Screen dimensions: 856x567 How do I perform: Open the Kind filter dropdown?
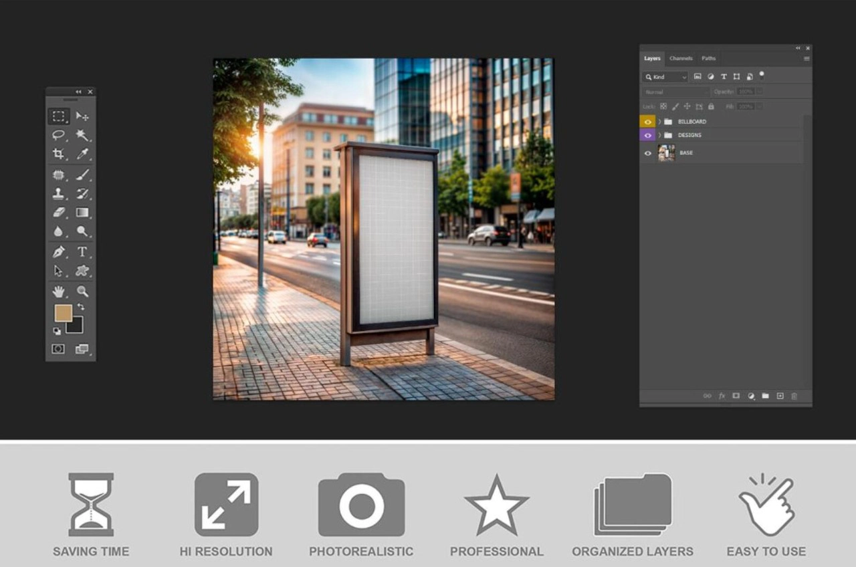pos(665,77)
